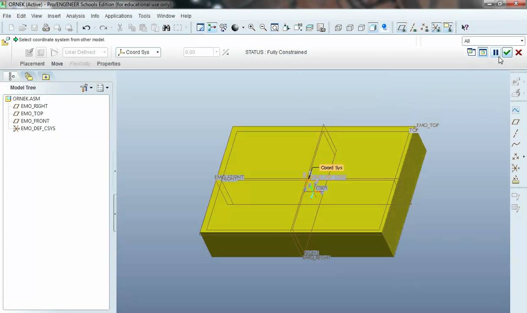
Task: Toggle Orient mode icon
Action: 223,28
